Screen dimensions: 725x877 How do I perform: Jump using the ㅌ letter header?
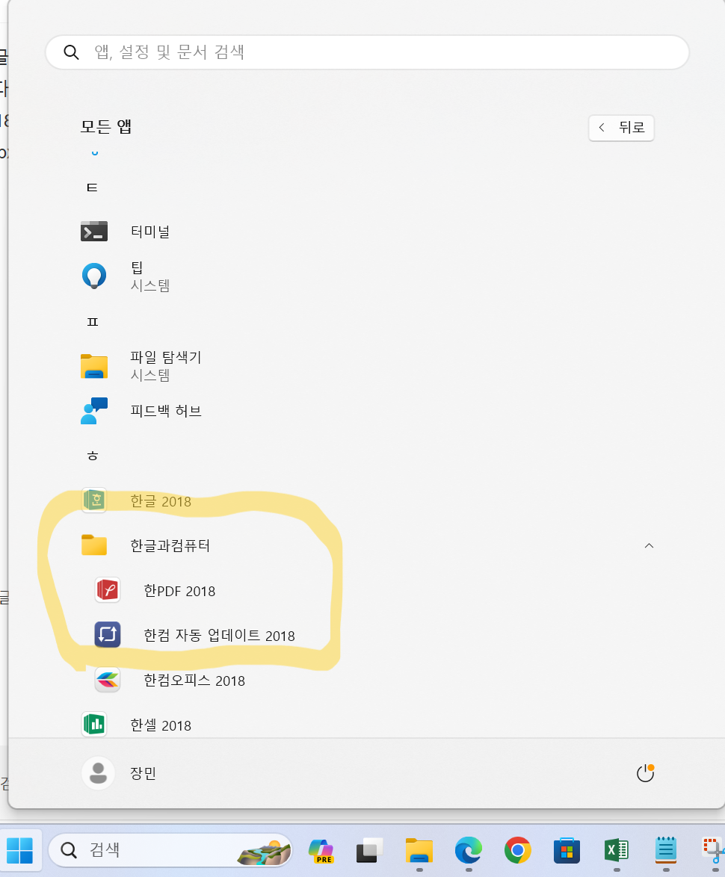pos(92,188)
